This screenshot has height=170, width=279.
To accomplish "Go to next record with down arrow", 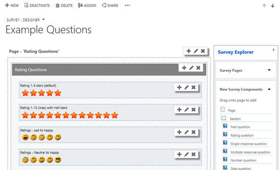I will click(272, 6).
